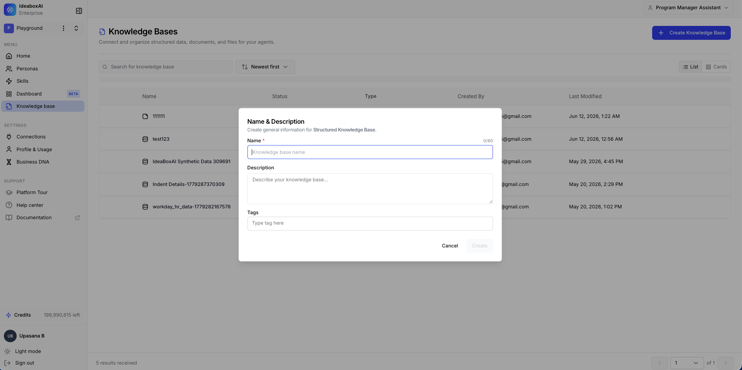Open Program Manager Assistant dropdown

[x=688, y=8]
